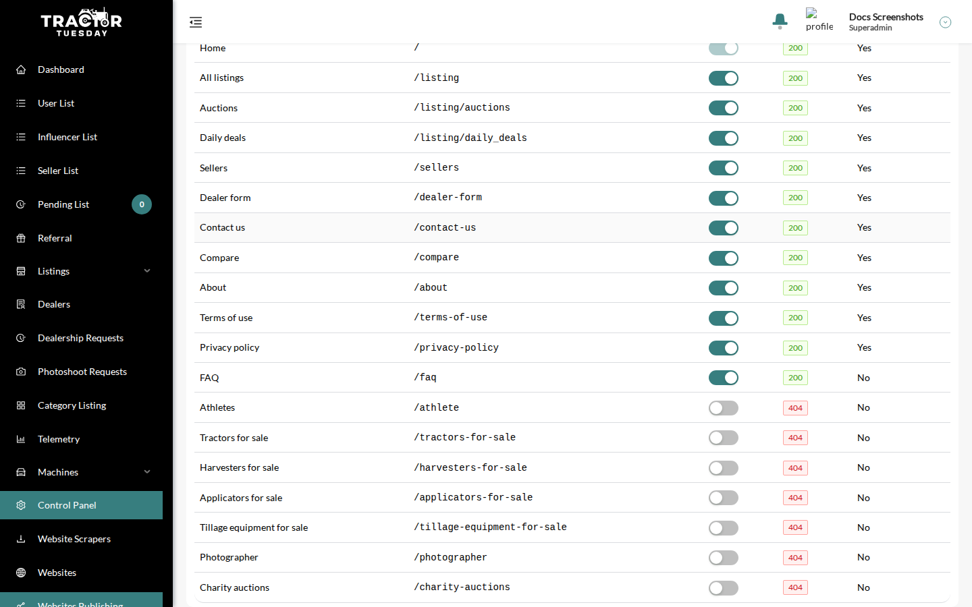This screenshot has height=607, width=972.
Task: Click the Dealership Requests clock icon
Action: pyautogui.click(x=21, y=338)
